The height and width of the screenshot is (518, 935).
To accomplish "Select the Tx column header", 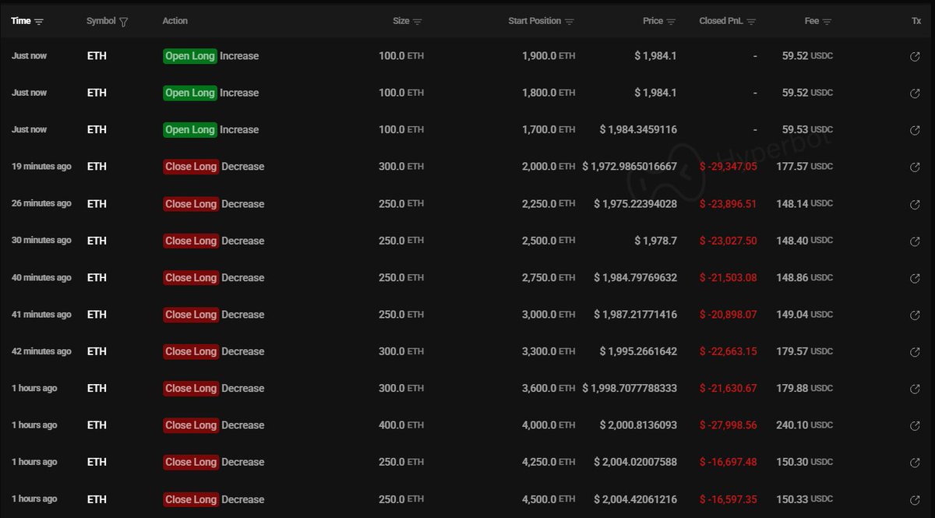I will click(x=916, y=21).
